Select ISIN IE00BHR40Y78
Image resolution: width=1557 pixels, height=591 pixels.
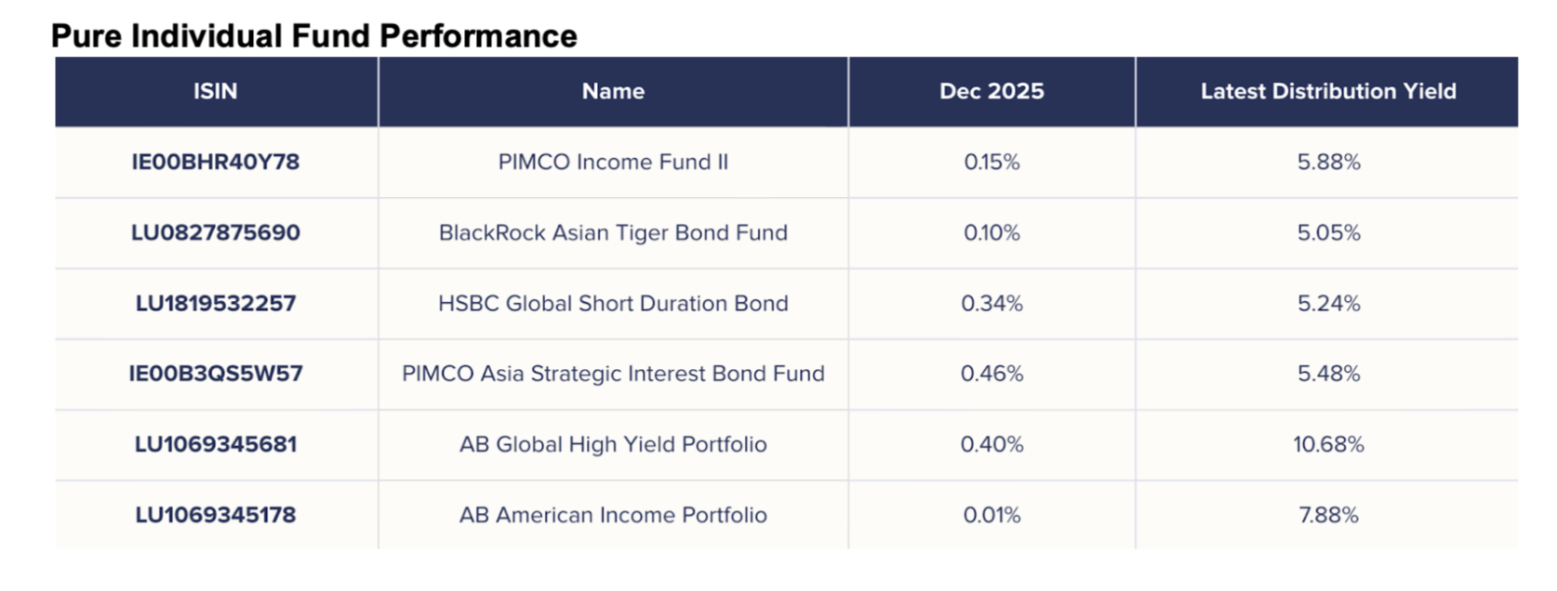pos(216,162)
